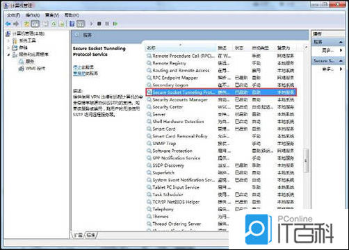The image size is (349, 250).
Task: Sort by the 状态 column header
Action: tap(242, 48)
